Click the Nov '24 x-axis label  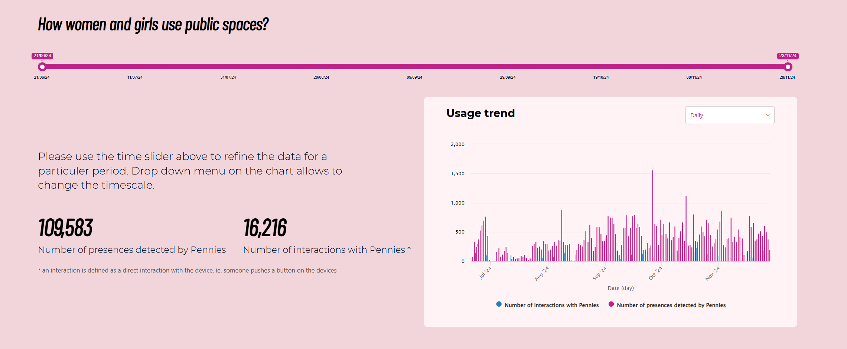point(713,274)
